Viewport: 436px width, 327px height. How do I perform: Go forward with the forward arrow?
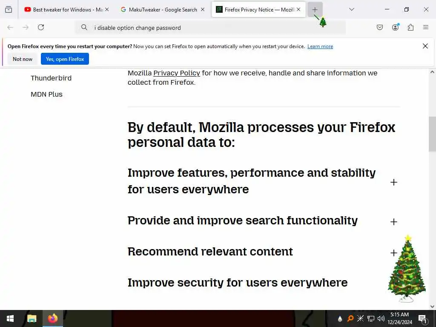26,27
